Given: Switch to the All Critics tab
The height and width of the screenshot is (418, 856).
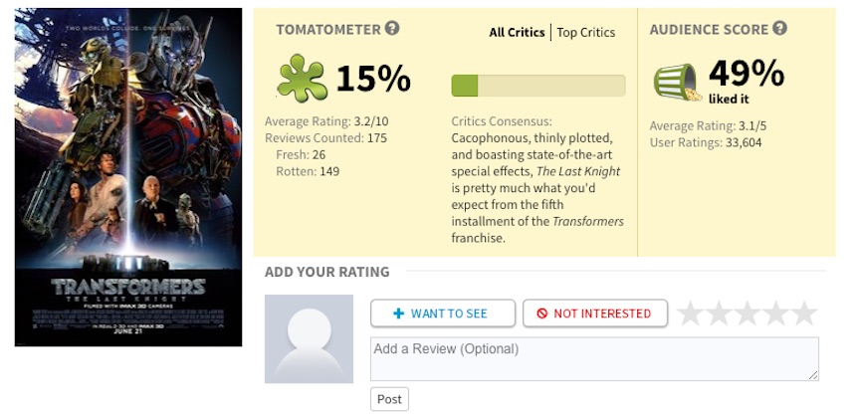Looking at the screenshot, I should (x=517, y=33).
